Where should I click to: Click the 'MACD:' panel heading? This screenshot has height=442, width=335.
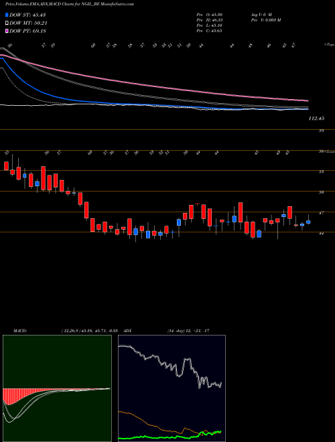click(x=20, y=330)
